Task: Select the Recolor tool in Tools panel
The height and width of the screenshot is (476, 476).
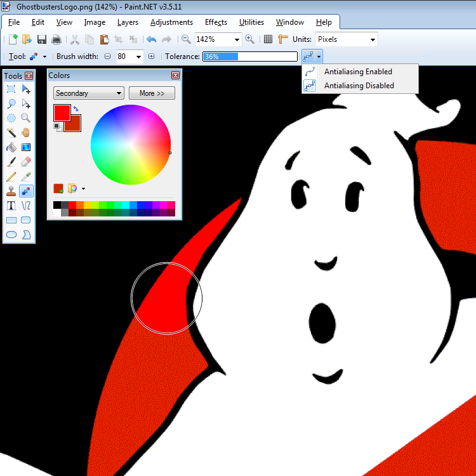Action: click(x=26, y=191)
